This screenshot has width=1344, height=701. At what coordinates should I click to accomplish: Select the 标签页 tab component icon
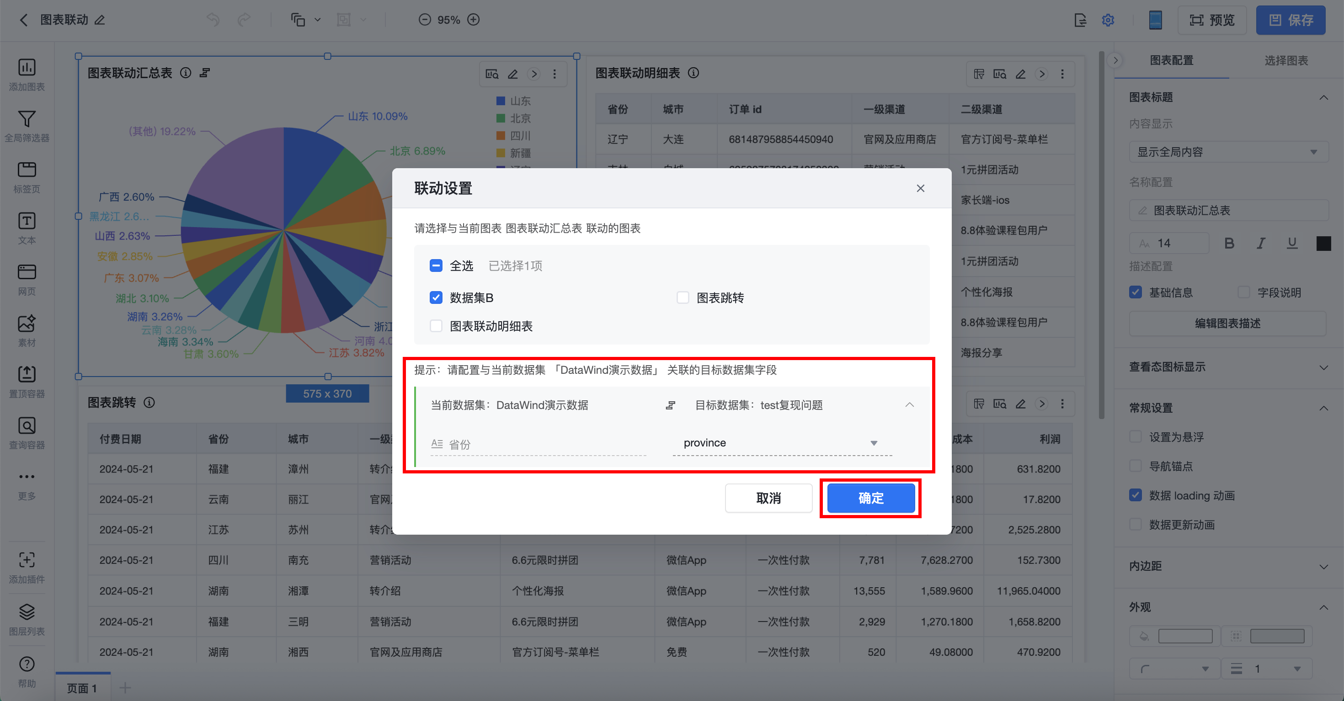pos(27,170)
